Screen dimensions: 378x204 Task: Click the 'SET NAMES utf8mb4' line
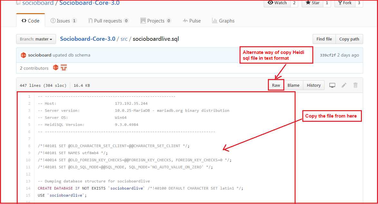pyautogui.click(x=72, y=153)
